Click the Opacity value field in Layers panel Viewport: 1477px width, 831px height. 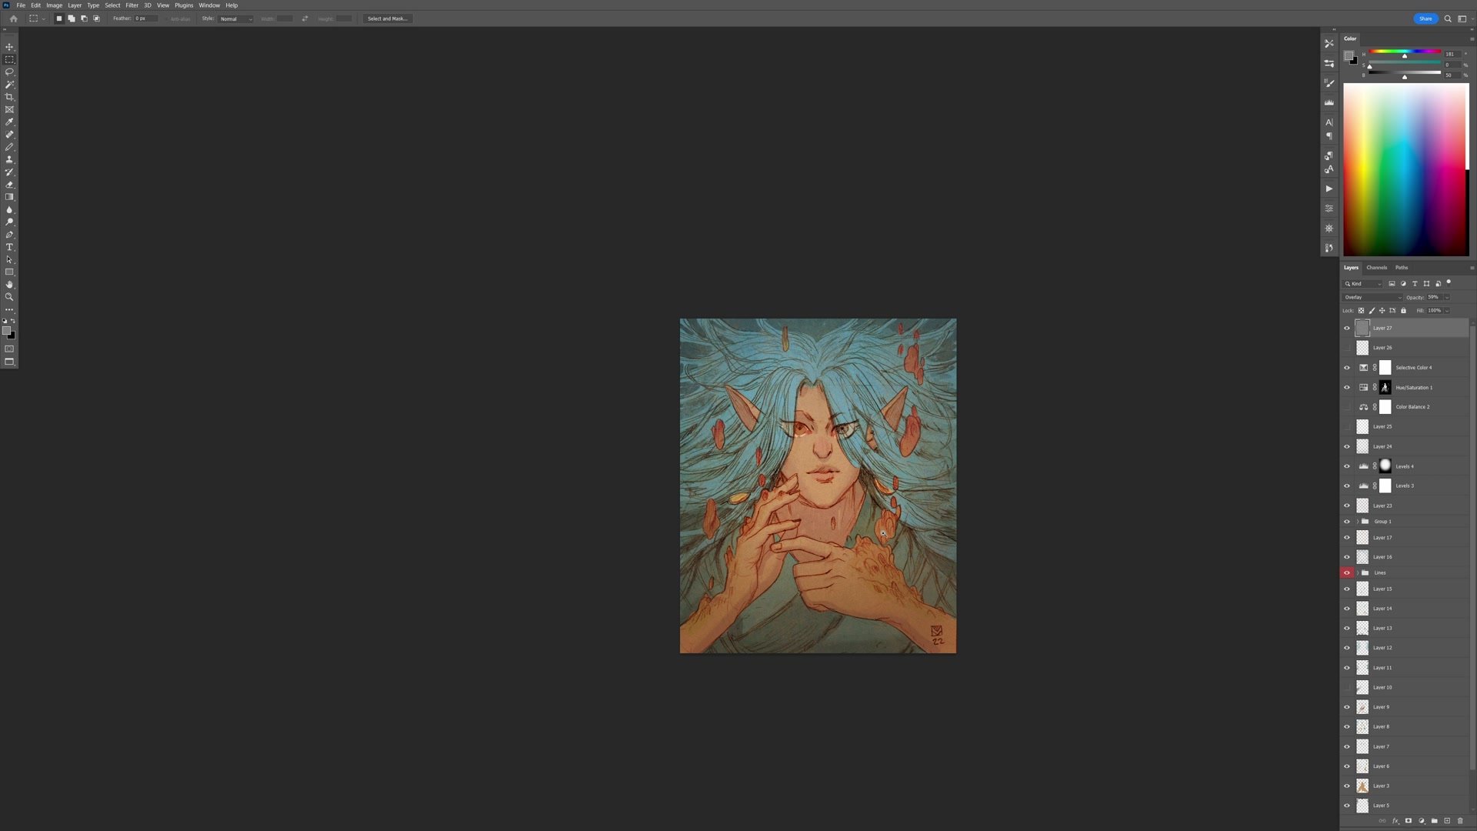pos(1432,297)
